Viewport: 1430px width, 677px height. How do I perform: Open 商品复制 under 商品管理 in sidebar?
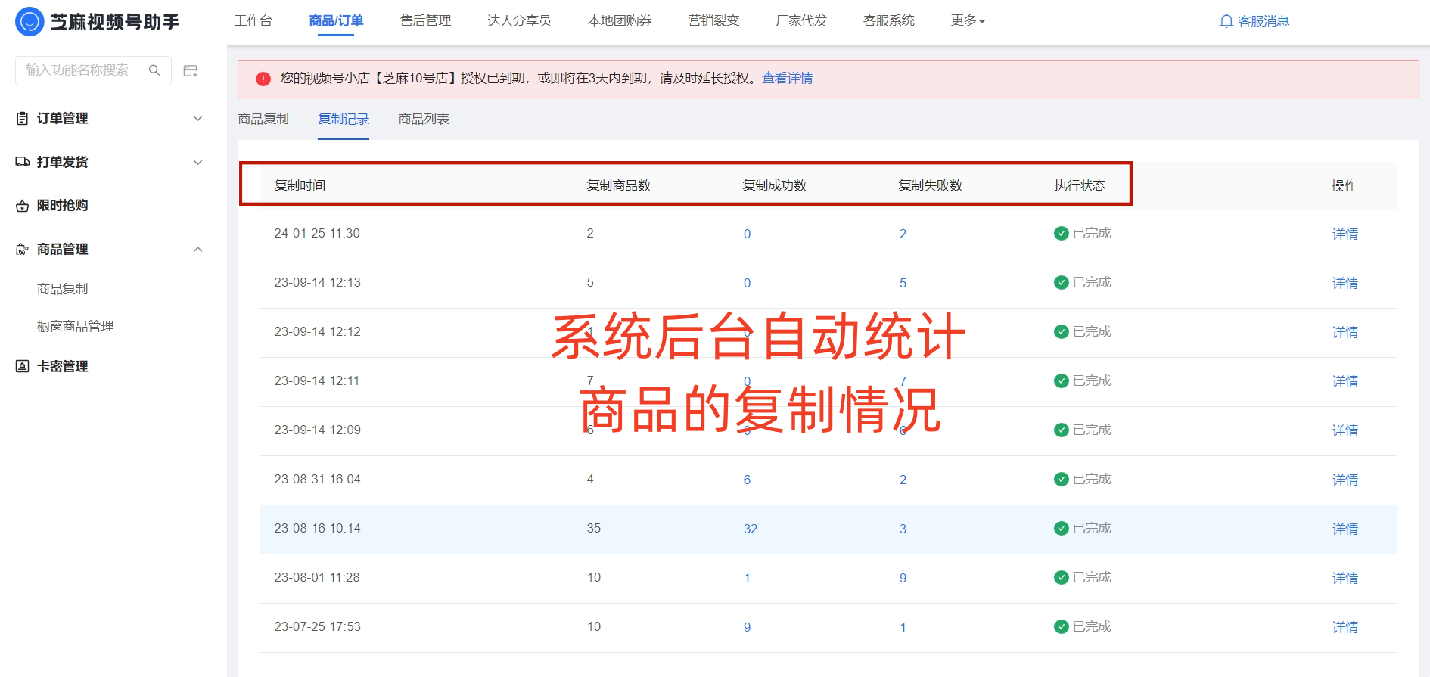(x=63, y=289)
